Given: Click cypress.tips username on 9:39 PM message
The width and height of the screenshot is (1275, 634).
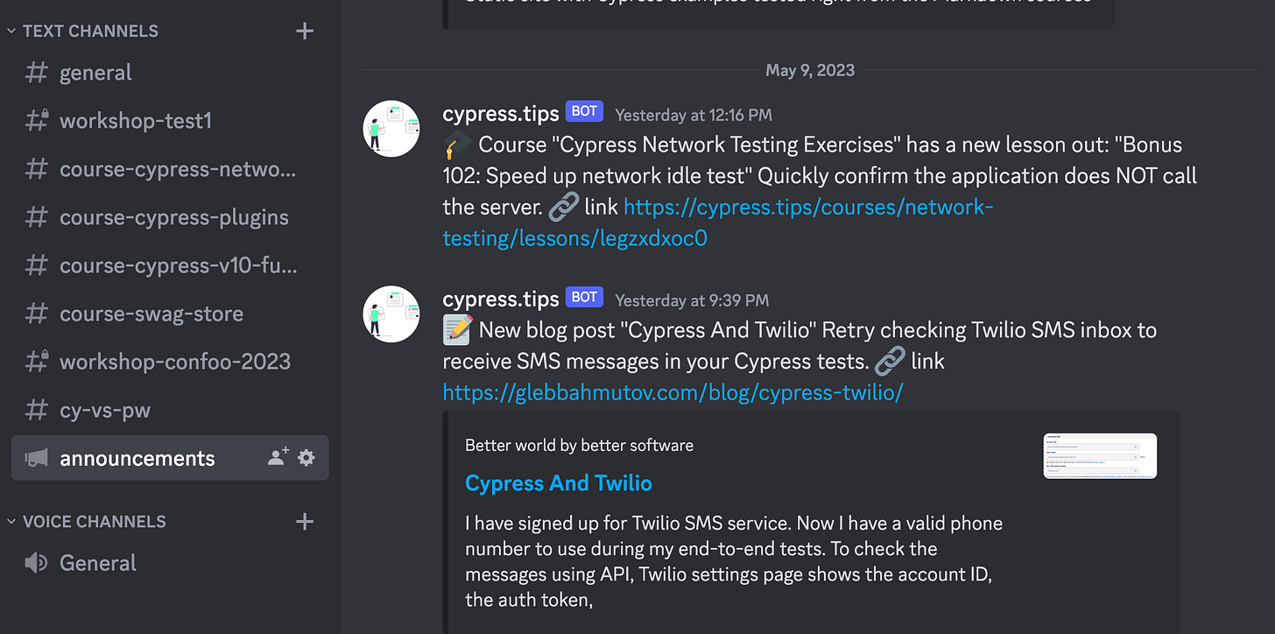Looking at the screenshot, I should point(501,299).
